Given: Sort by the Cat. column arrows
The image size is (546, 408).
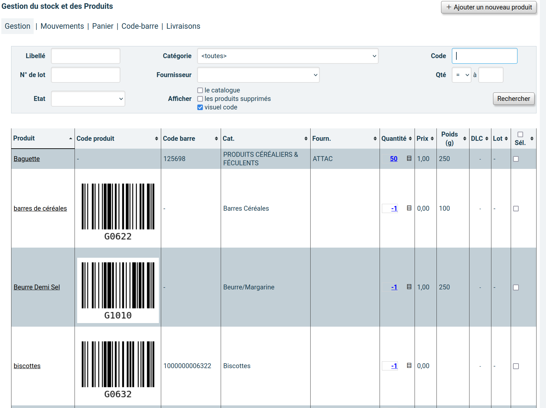Looking at the screenshot, I should click(306, 139).
